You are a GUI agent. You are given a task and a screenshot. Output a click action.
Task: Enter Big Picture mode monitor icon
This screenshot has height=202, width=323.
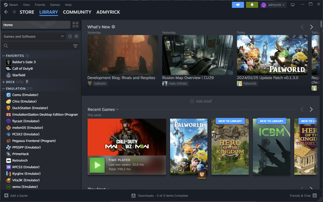(293, 5)
